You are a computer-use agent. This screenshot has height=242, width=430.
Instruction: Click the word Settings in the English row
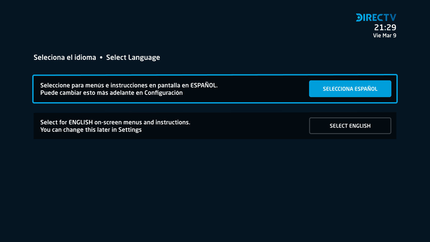pyautogui.click(x=130, y=130)
